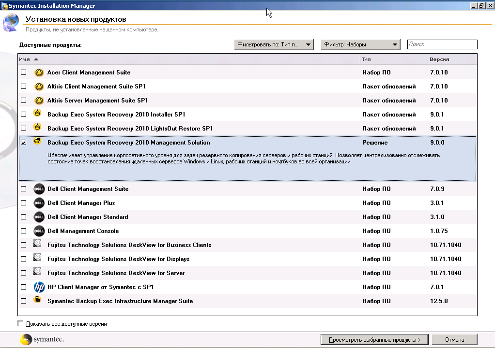Click the Dell Client Manager Plus logo
Screen dimensions: 495x348
pyautogui.click(x=39, y=203)
